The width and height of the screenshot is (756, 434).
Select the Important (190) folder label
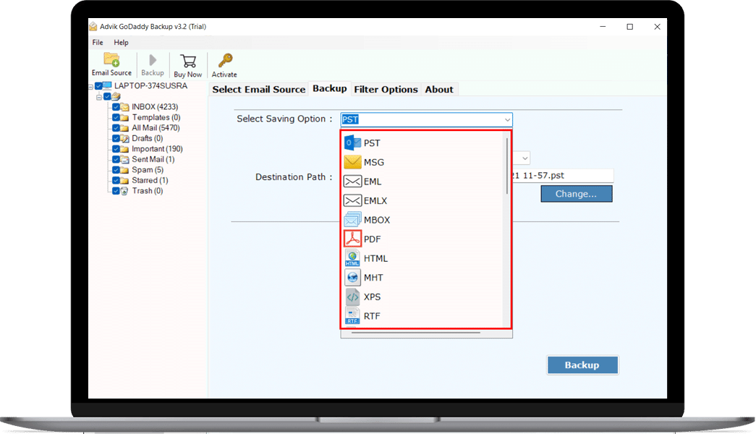tap(157, 149)
